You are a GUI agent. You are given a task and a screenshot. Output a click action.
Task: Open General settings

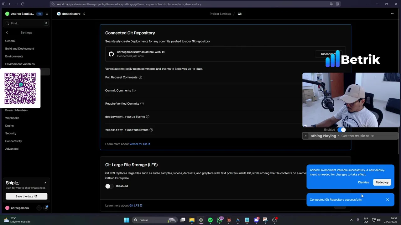click(10, 41)
